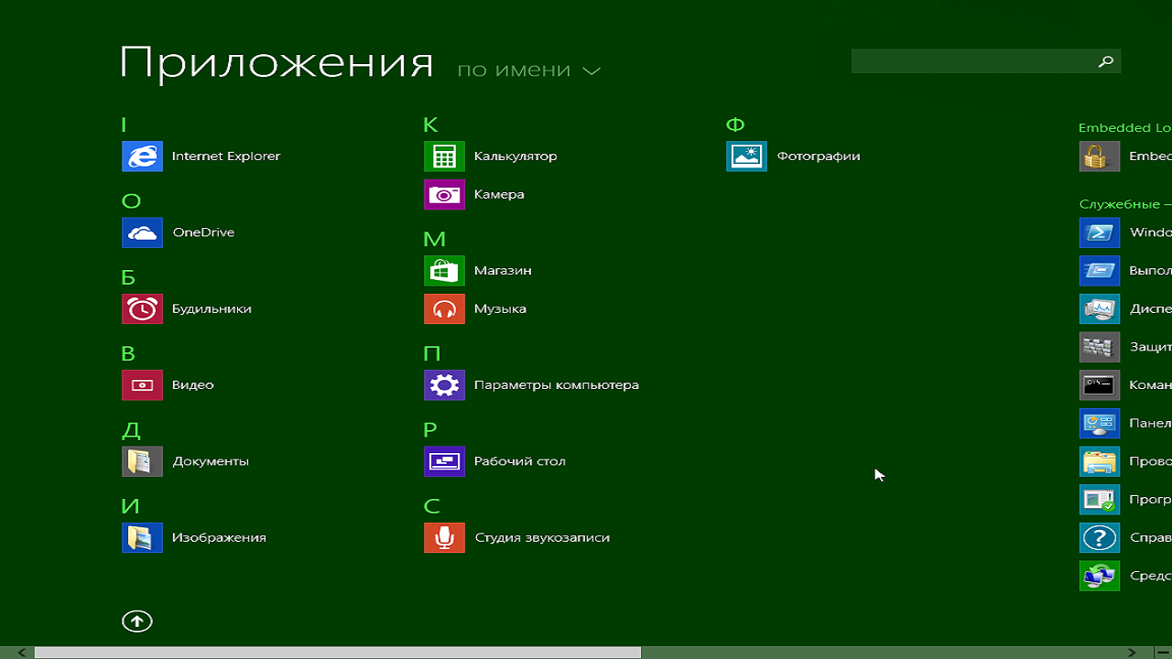Image resolution: width=1172 pixels, height=659 pixels.
Task: Select the 'O' letter group header
Action: [131, 201]
